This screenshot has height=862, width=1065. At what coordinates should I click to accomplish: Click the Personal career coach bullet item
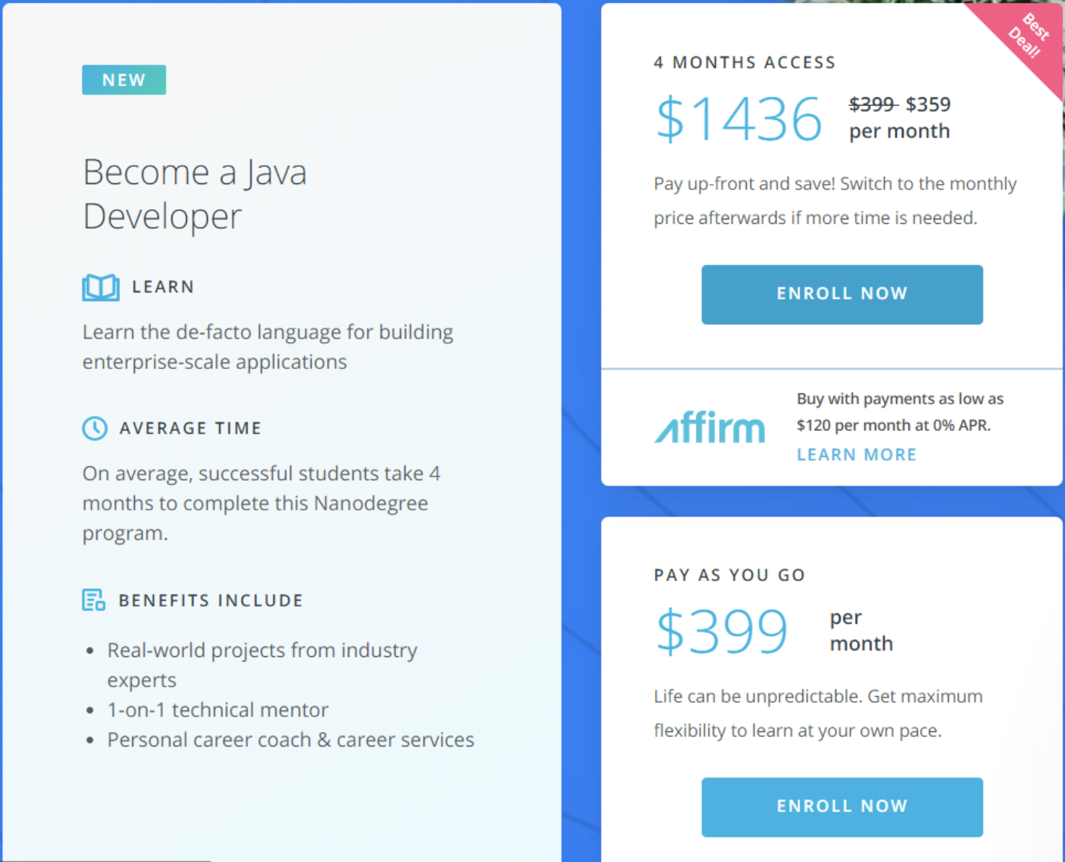tap(290, 739)
